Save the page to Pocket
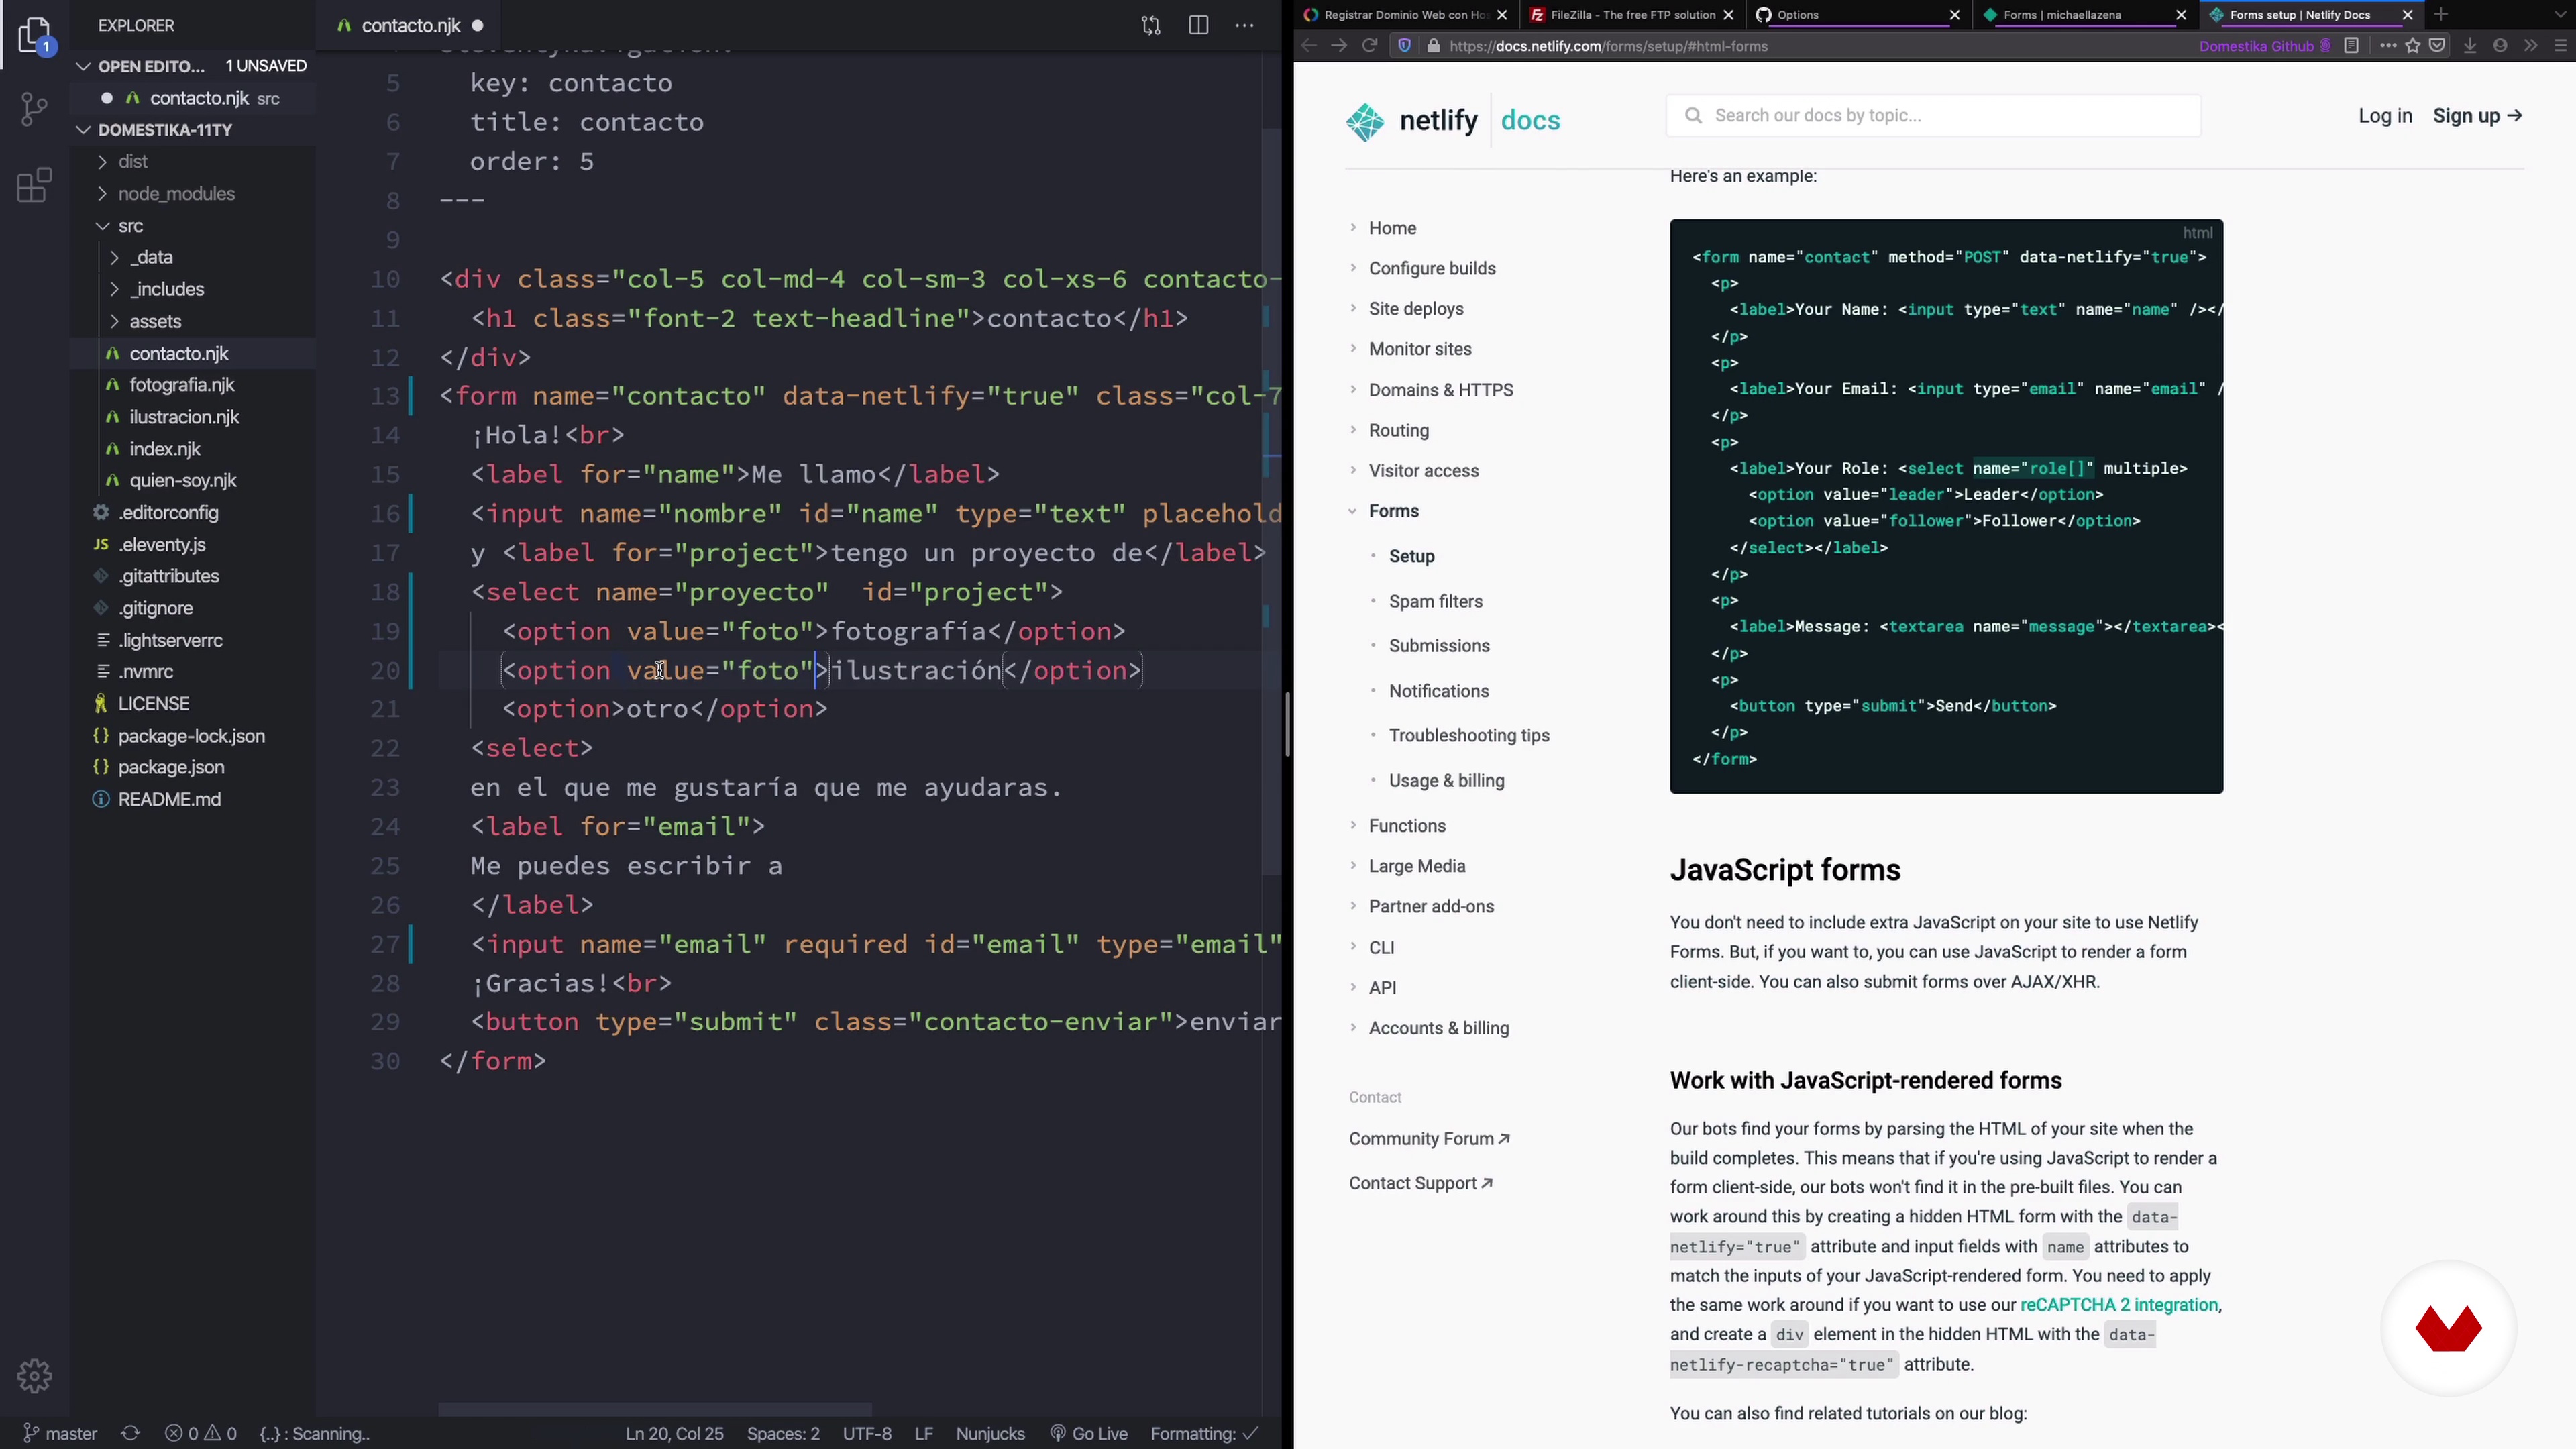Image resolution: width=2576 pixels, height=1449 pixels. tap(2437, 46)
